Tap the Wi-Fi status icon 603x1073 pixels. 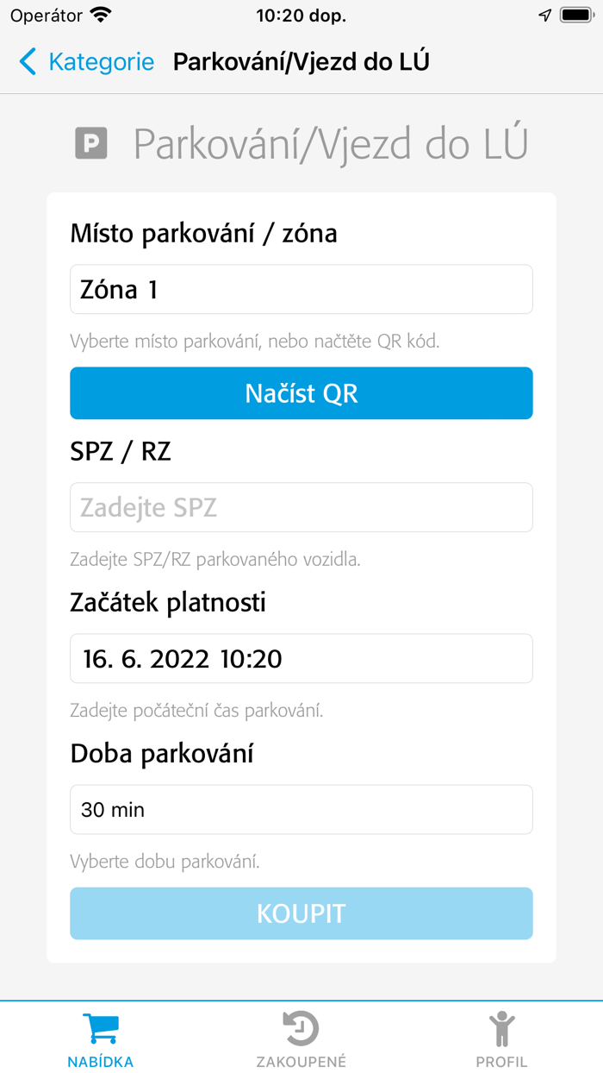(x=102, y=16)
